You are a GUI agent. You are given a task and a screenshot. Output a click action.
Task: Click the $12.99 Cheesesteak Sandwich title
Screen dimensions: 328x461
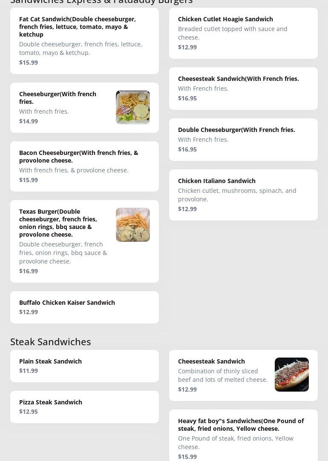click(x=211, y=361)
